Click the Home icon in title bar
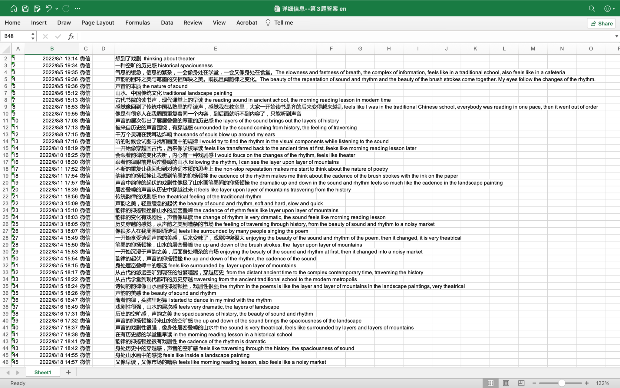Image resolution: width=620 pixels, height=388 pixels. tap(14, 8)
